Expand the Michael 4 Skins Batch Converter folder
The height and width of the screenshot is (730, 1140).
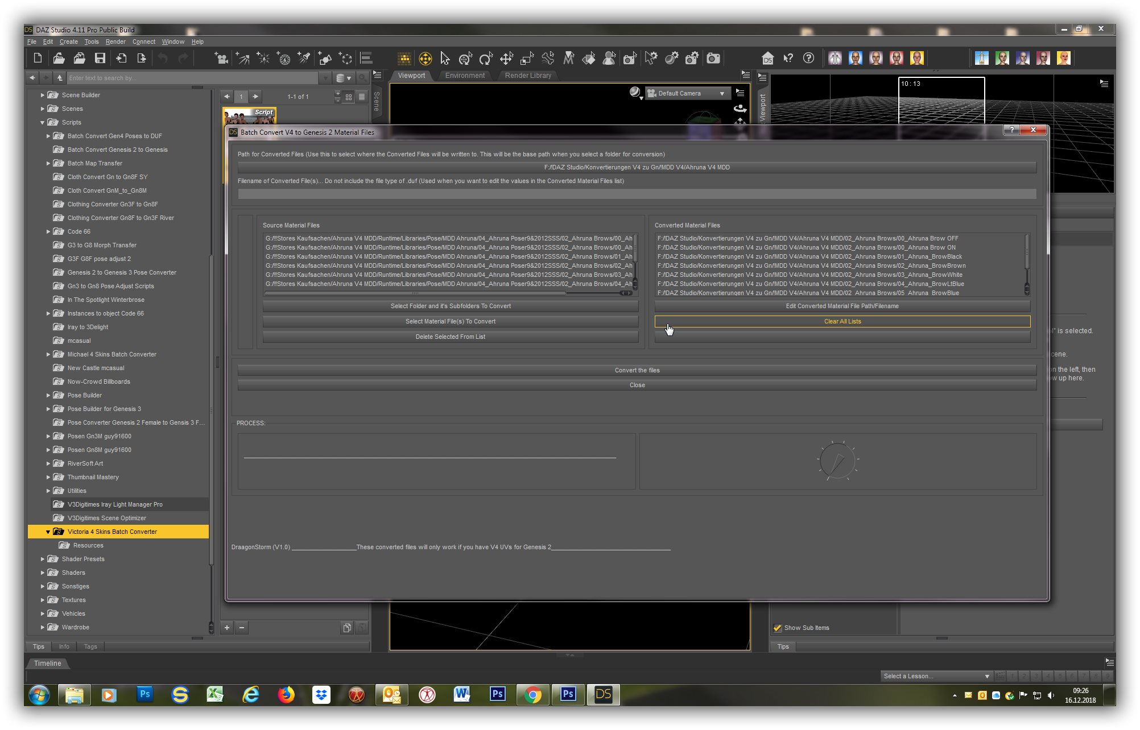point(48,354)
